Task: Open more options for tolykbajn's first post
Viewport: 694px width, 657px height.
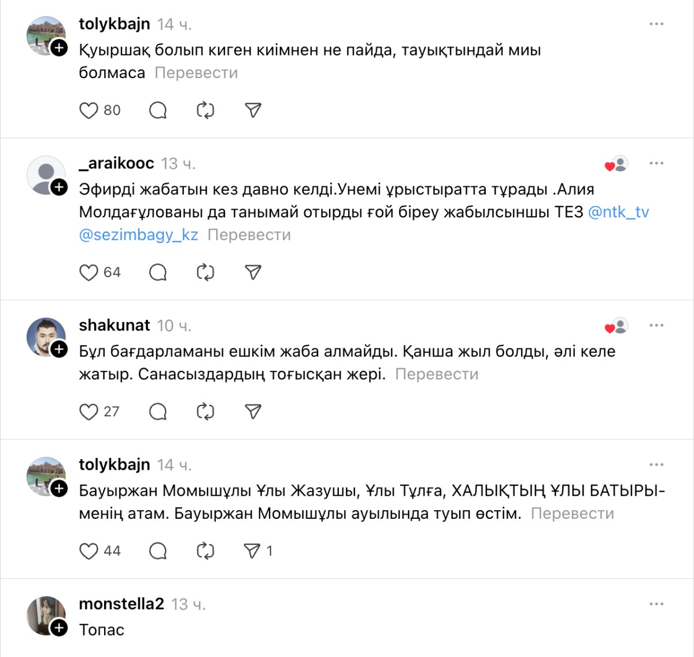Action: tap(656, 24)
